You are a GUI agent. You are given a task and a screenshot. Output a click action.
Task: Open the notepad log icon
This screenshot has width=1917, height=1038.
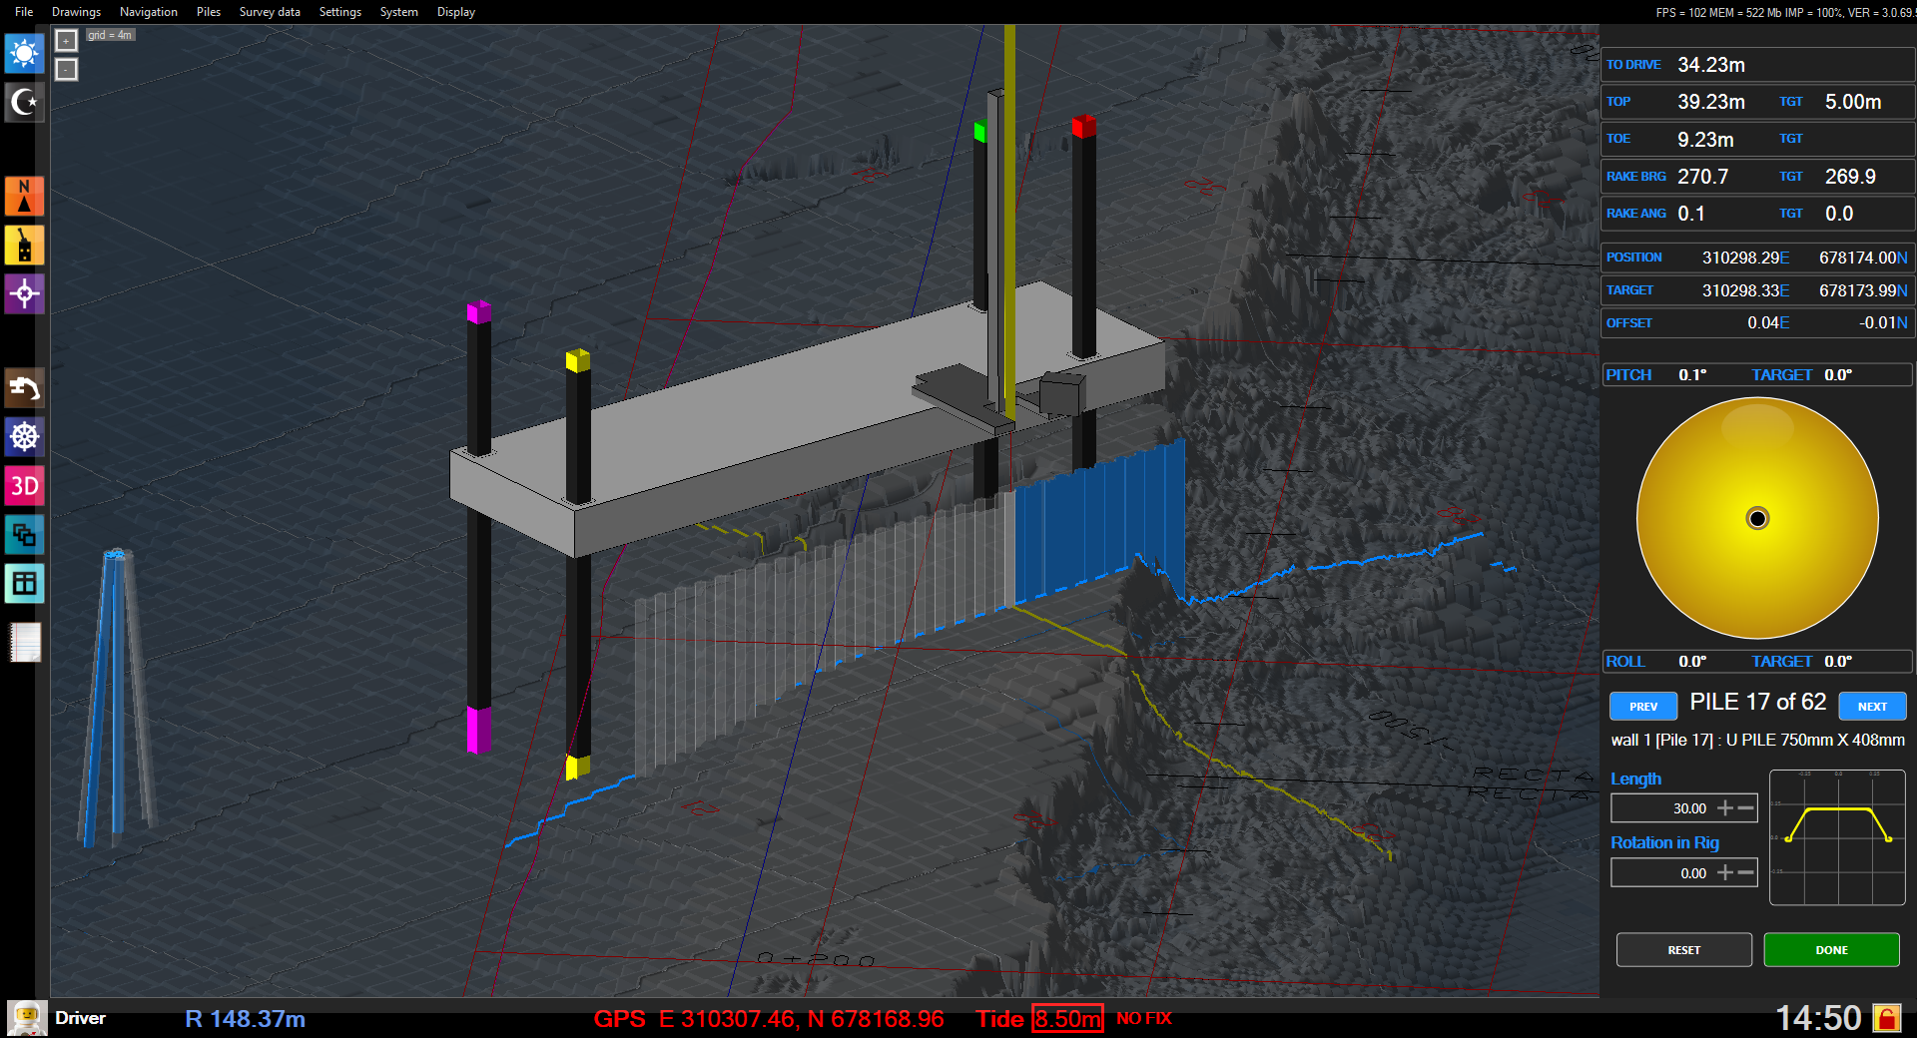coord(25,642)
